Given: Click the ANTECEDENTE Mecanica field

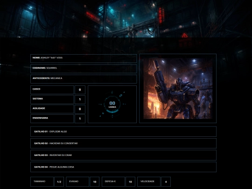Looking at the screenshot, I should [84, 79].
